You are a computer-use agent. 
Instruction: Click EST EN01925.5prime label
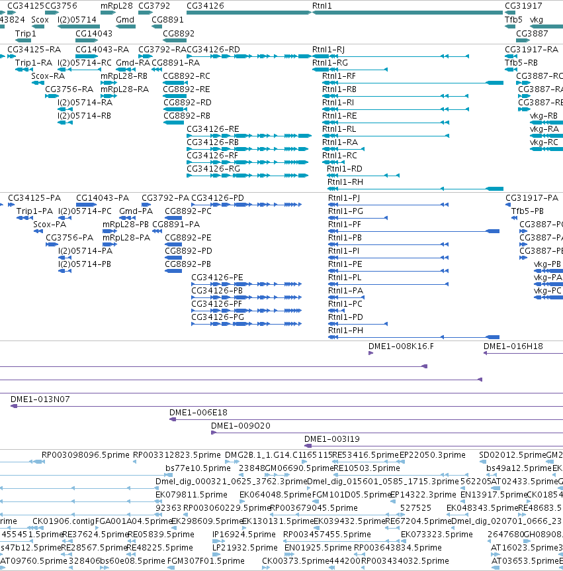[x=318, y=548]
